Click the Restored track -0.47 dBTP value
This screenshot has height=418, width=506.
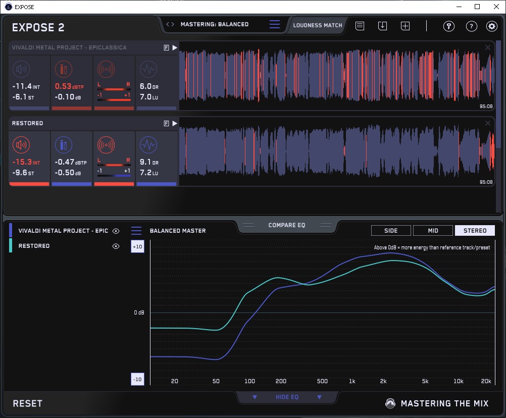pyautogui.click(x=71, y=162)
